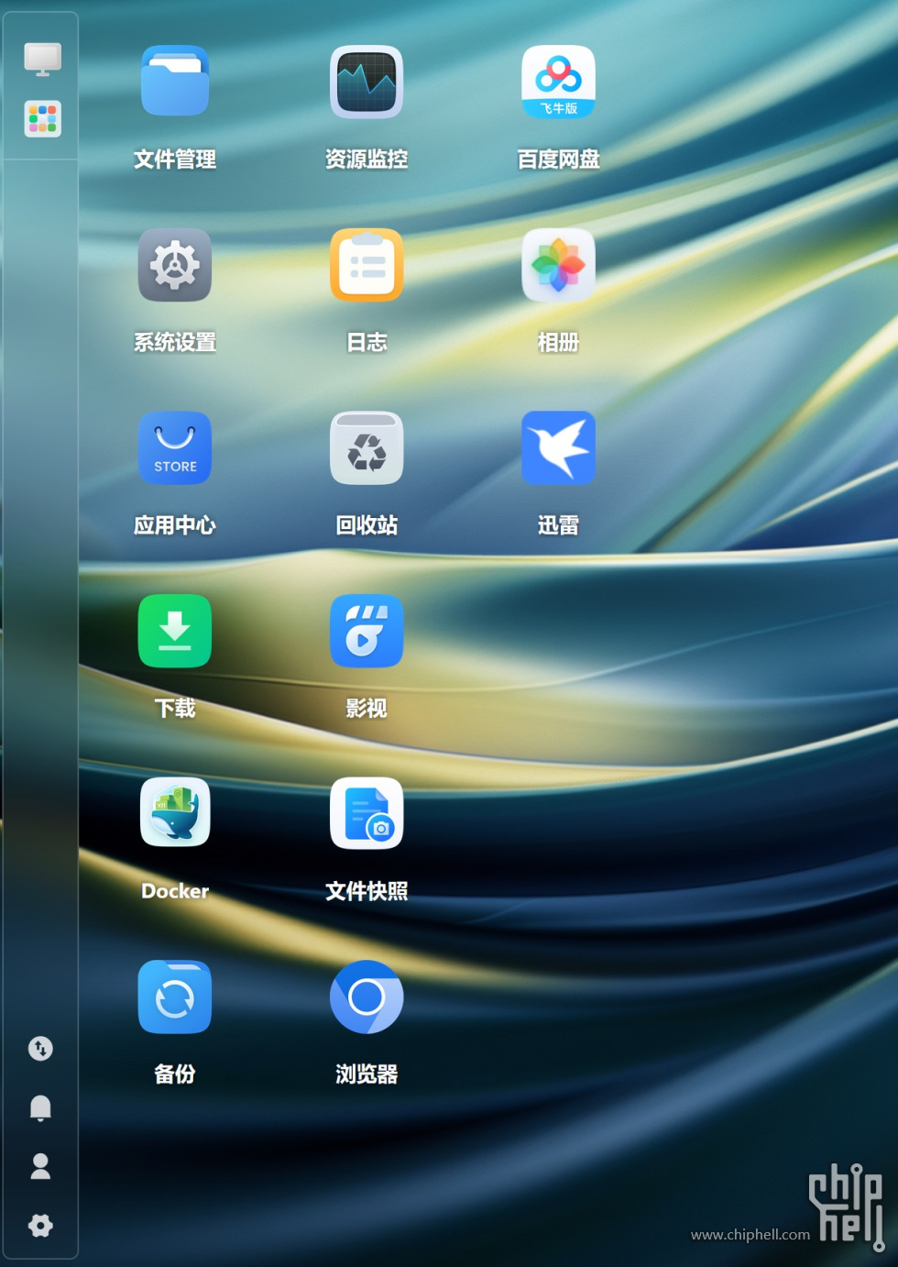898x1267 pixels.
Task: Click the desktop monitor icon in sidebar
Action: click(x=42, y=60)
